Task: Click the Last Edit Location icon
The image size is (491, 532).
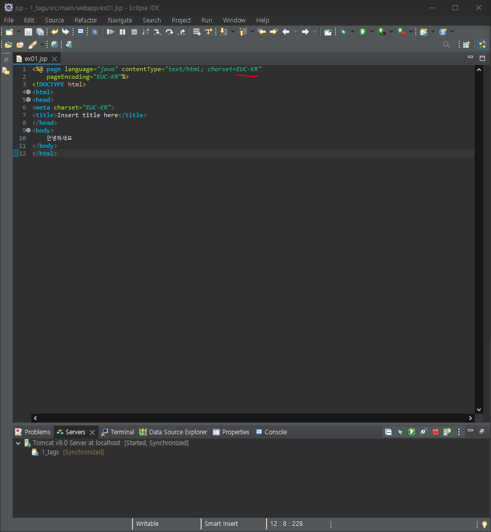Action: 262,32
